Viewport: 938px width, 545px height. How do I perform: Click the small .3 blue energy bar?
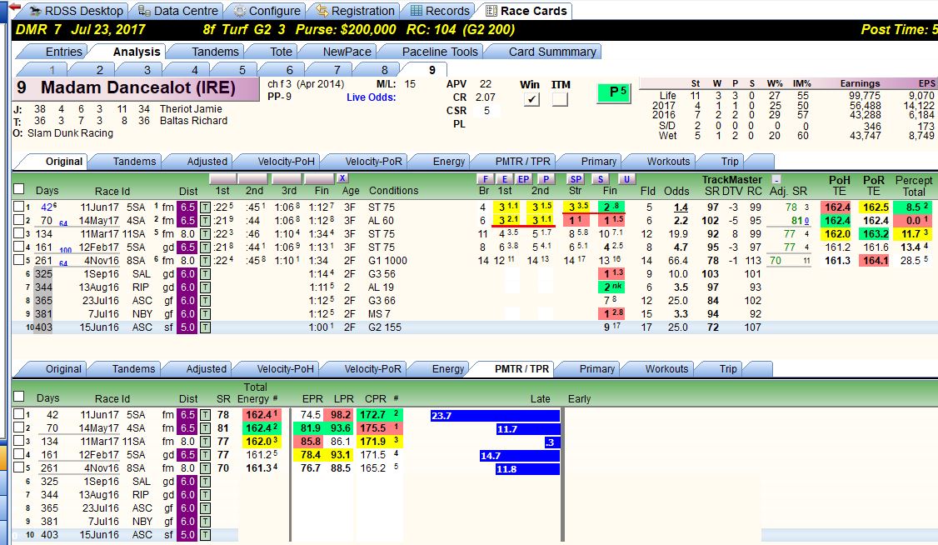pos(551,442)
